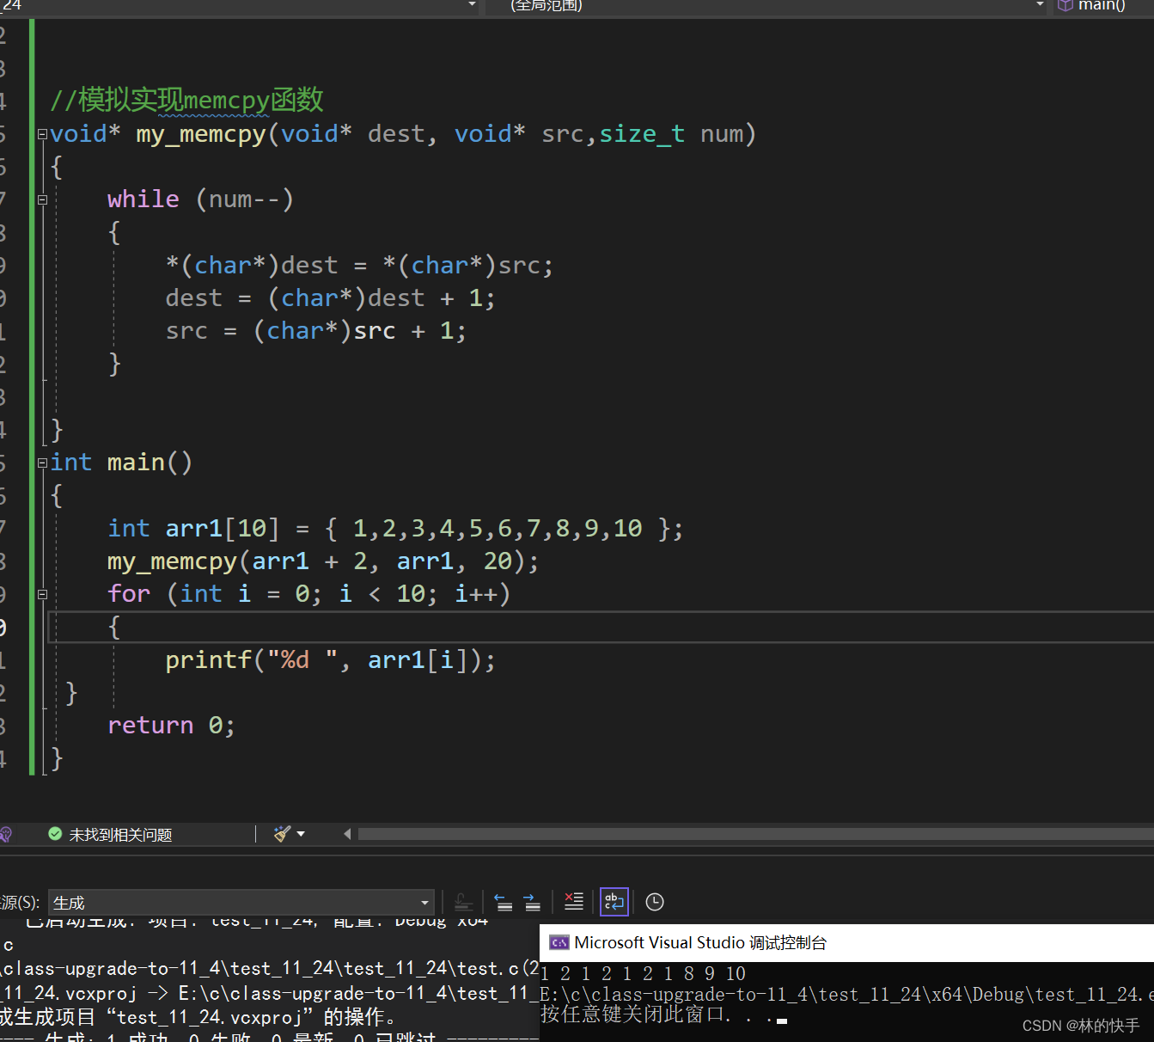This screenshot has height=1042, width=1154.
Task: Click the line '*(char*)dest = *(char*)src;'
Action: [x=359, y=266]
